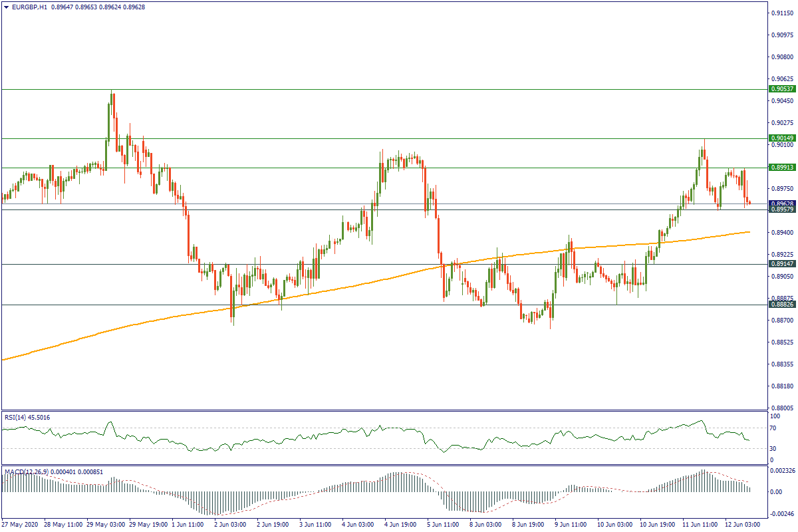The image size is (798, 532).
Task: Click the triangle arrow beside EURGBP,H1 title
Action: (x=7, y=7)
